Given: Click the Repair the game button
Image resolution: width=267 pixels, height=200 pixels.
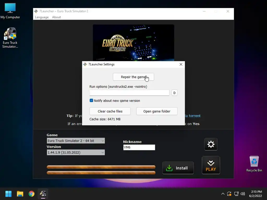Looking at the screenshot, I should 133,77.
